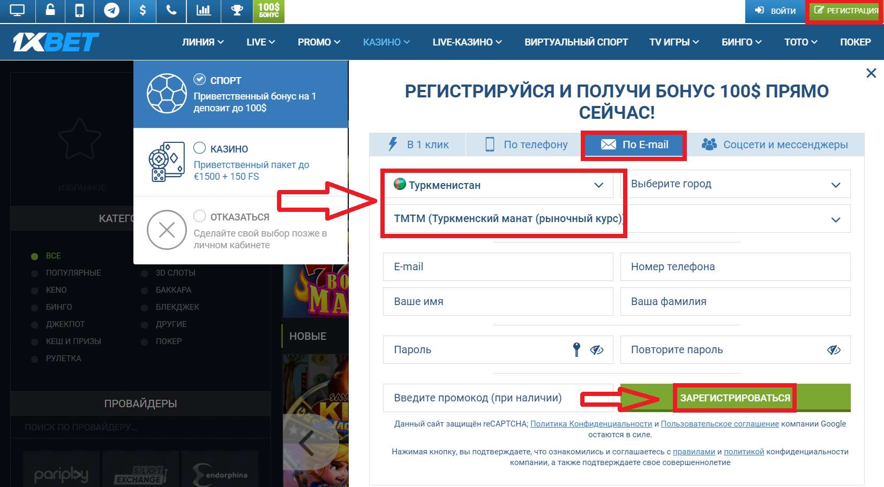The image size is (884, 487).
Task: Switch to Соцсети и мессенджеры tab
Action: pyautogui.click(x=775, y=144)
